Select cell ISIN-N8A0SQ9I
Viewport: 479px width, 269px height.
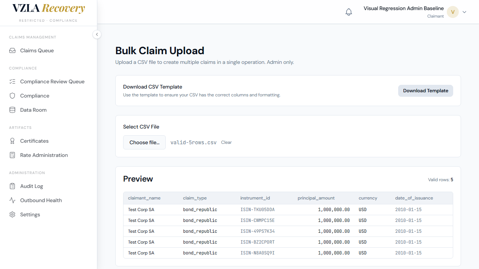click(257, 253)
